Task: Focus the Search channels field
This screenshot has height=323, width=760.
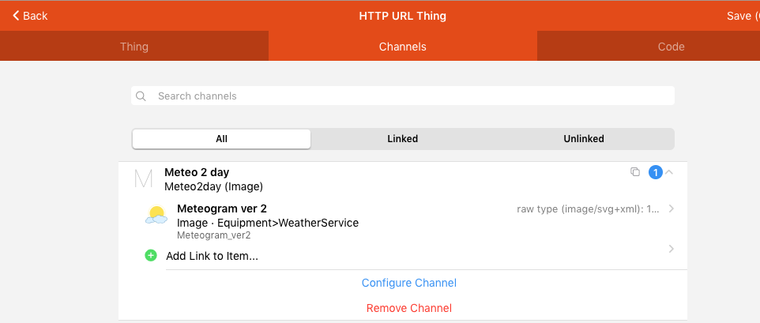Action: pyautogui.click(x=411, y=96)
